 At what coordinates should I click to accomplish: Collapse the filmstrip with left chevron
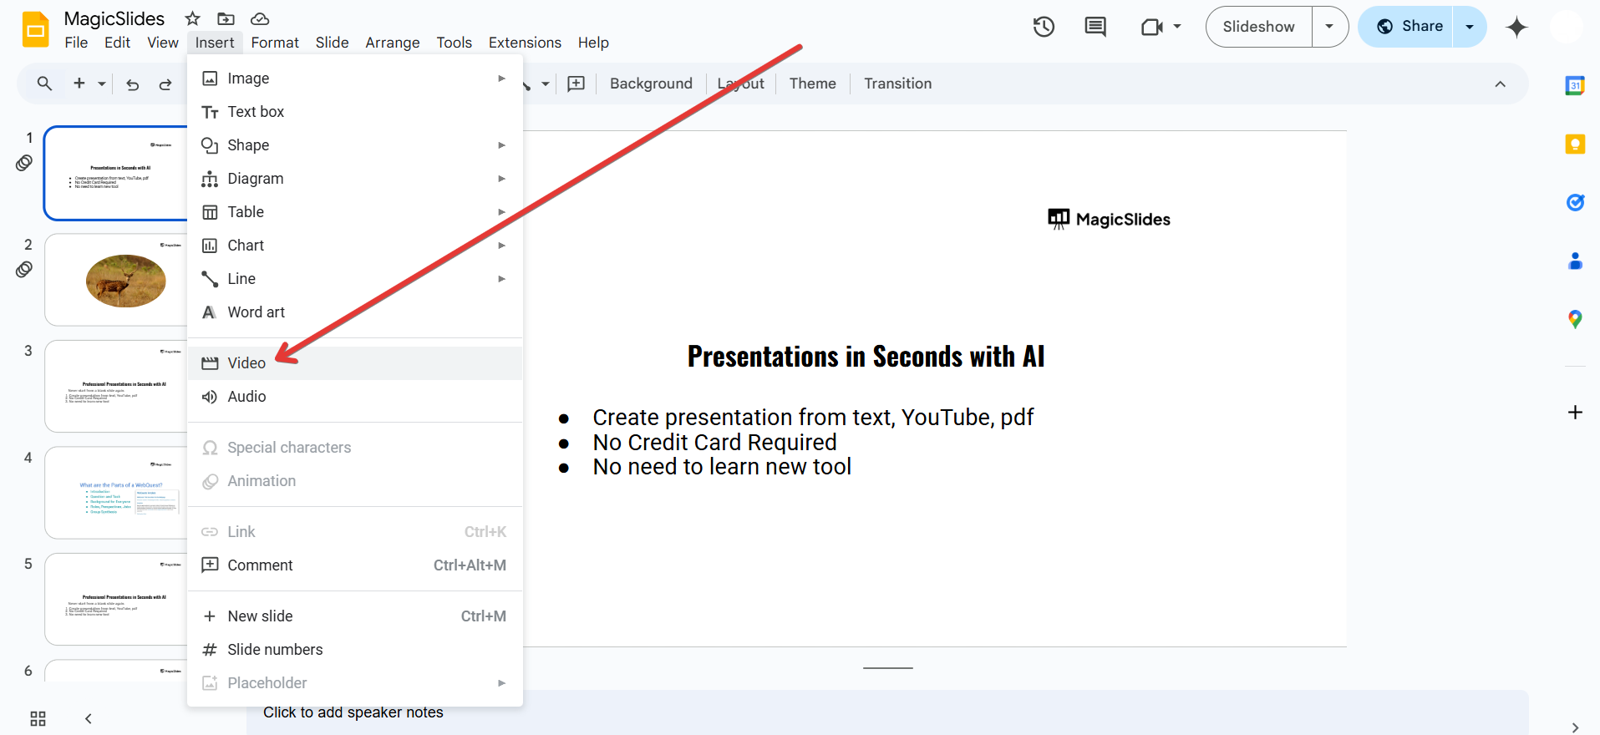tap(88, 719)
